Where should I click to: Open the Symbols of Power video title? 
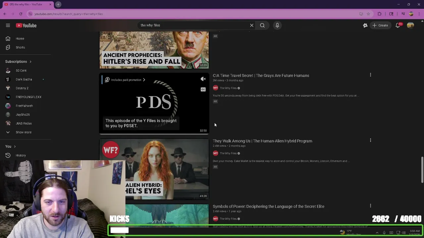pyautogui.click(x=269, y=206)
